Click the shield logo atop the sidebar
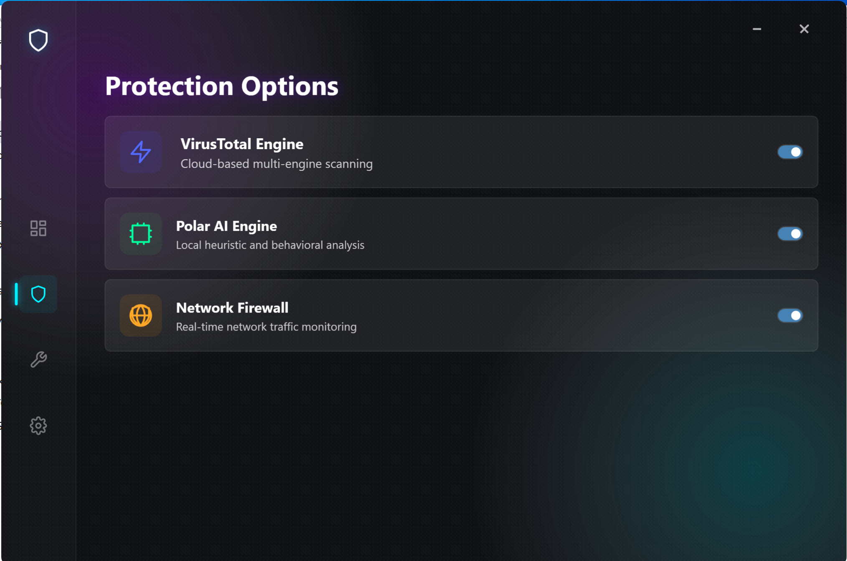 coord(38,40)
